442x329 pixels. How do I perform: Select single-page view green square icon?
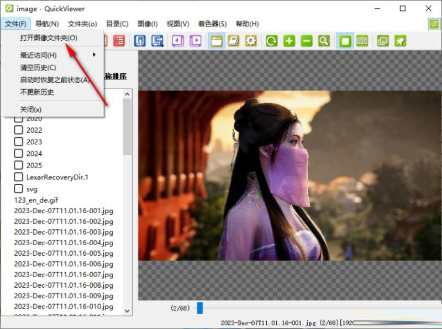[x=345, y=41]
